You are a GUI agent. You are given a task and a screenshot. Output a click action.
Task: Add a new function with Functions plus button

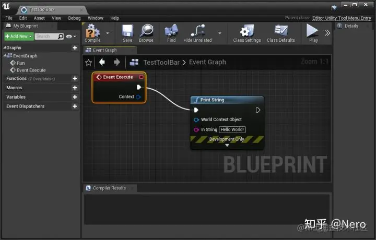pyautogui.click(x=75, y=78)
